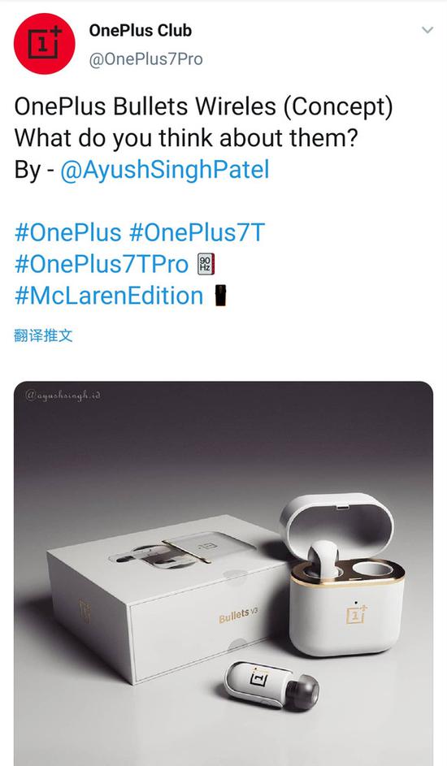Open the #OnePlus hashtag

[x=68, y=232]
